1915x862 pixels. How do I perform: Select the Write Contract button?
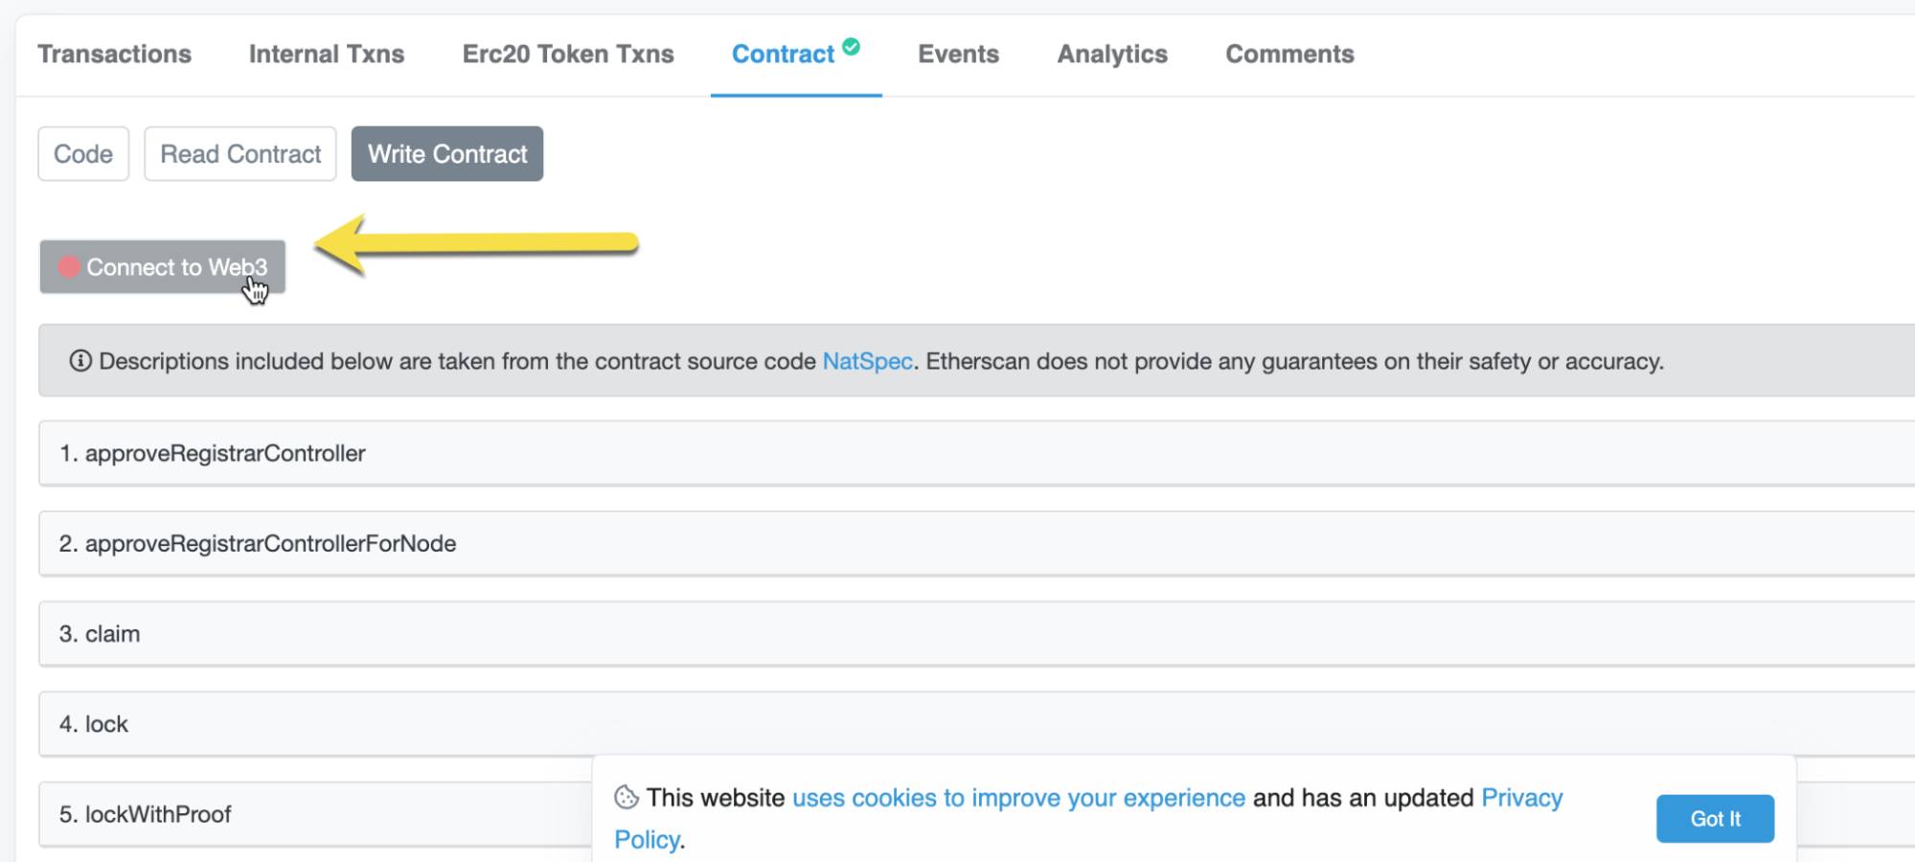[x=447, y=154]
